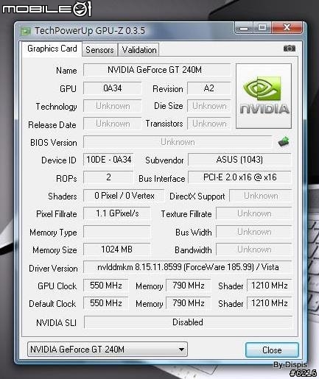
Task: Click the Name field NVIDIA GeForce GT 240M
Action: pos(157,70)
